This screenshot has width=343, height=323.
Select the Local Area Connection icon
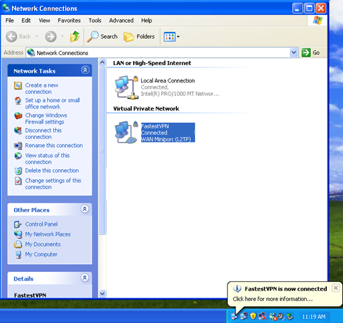point(126,87)
